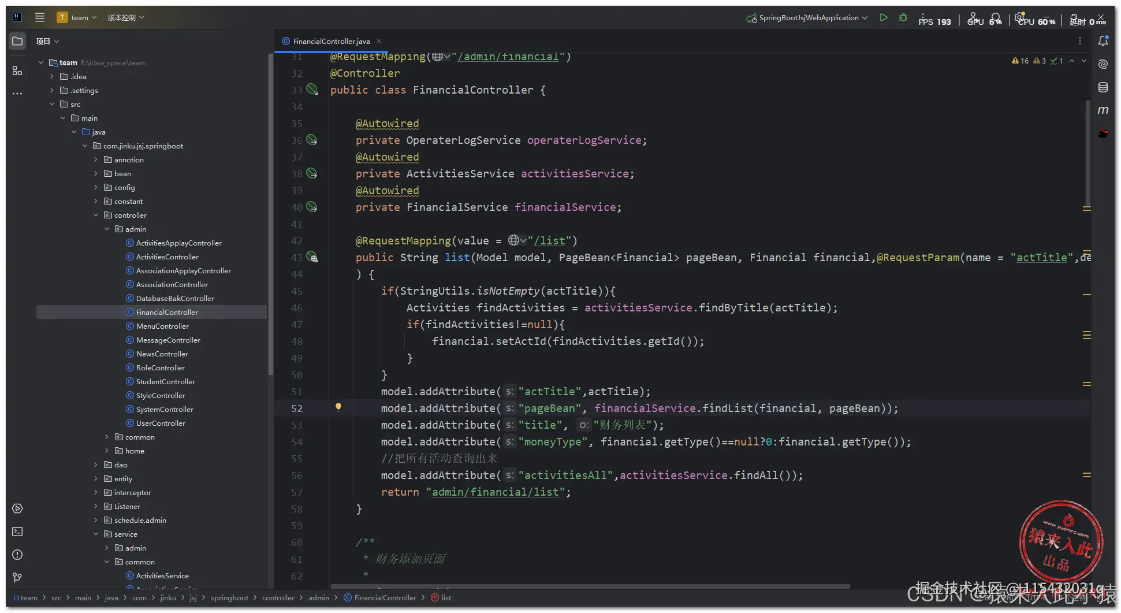Open the Git tool window icon

point(17,578)
